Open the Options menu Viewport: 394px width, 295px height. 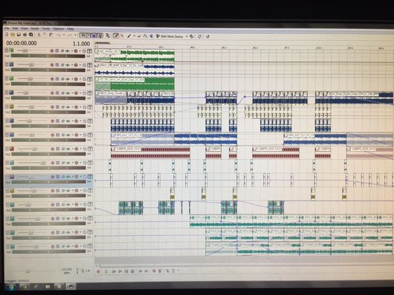[58, 29]
